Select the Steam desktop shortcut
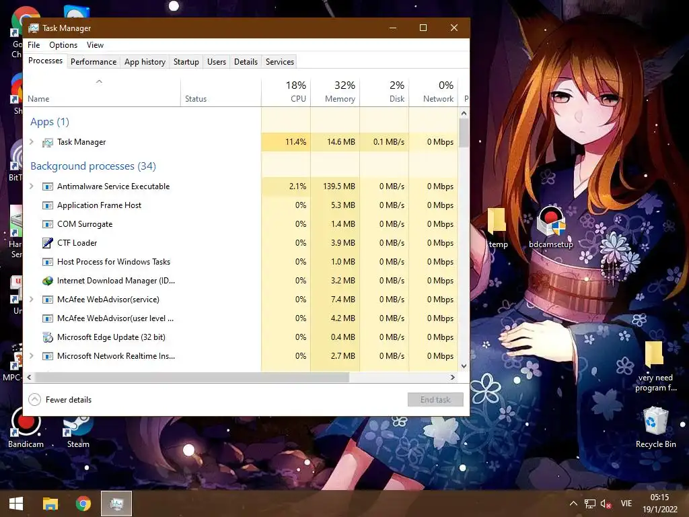This screenshot has height=517, width=689. click(x=78, y=430)
